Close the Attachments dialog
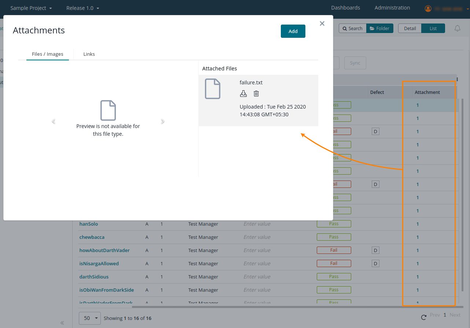Screen dimensions: 470x328 pos(322,23)
